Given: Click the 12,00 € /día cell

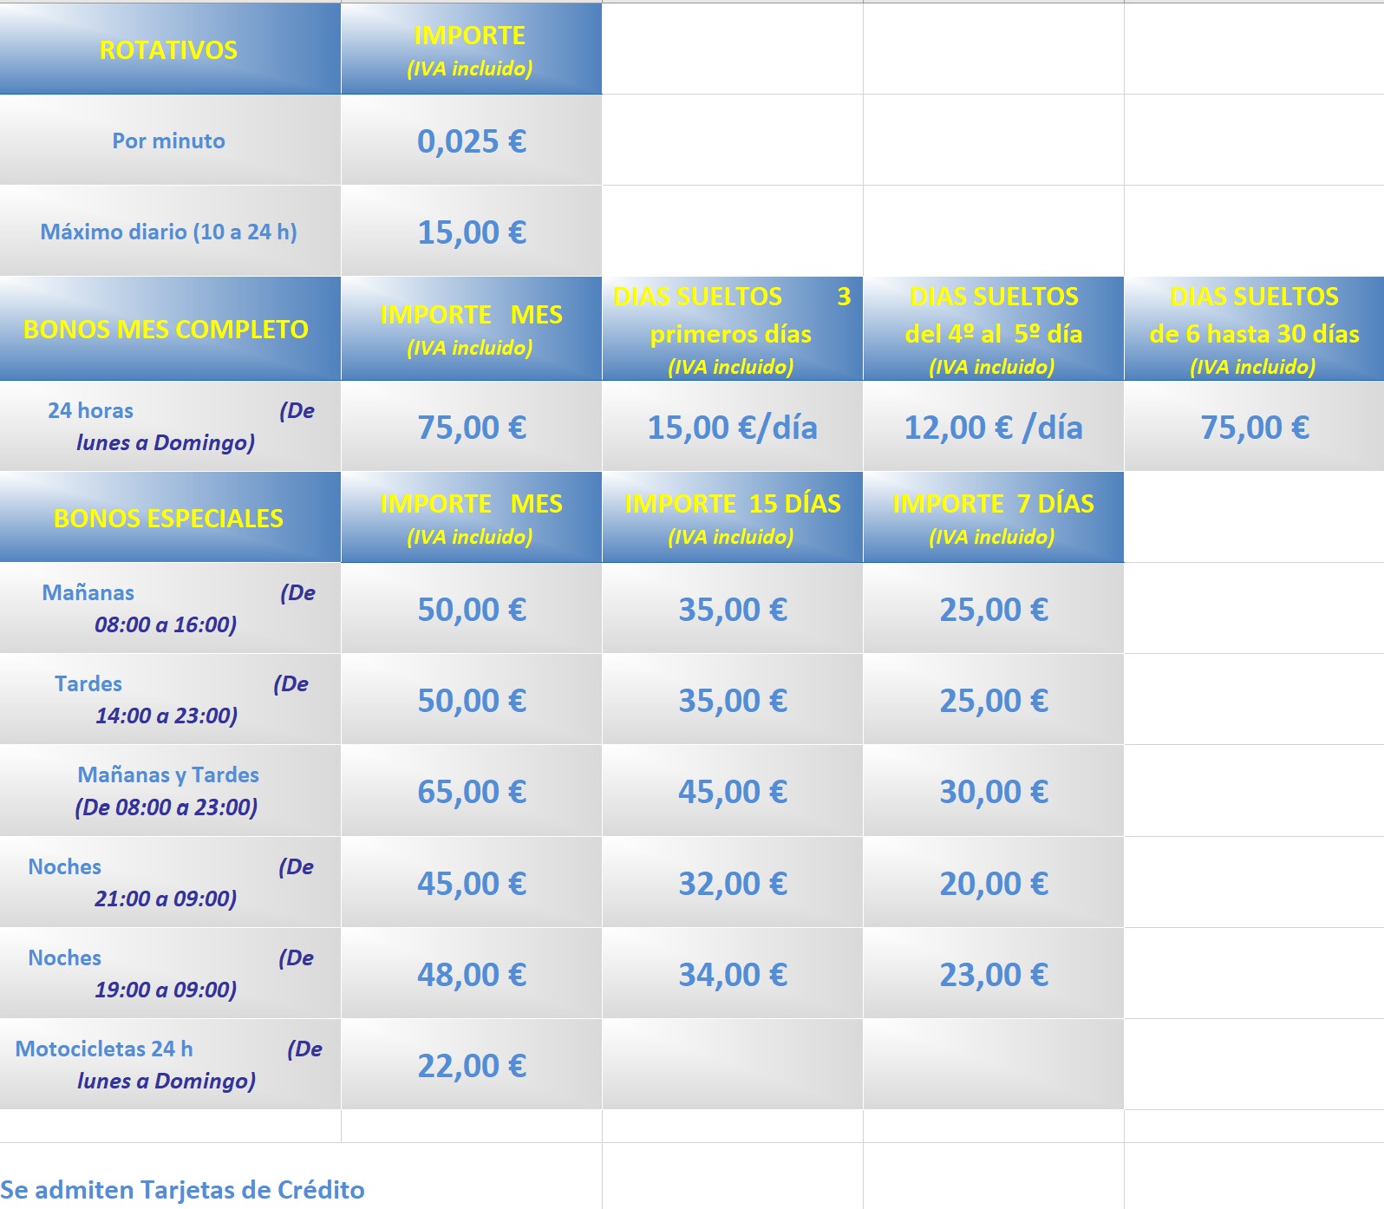Looking at the screenshot, I should pos(993,428).
